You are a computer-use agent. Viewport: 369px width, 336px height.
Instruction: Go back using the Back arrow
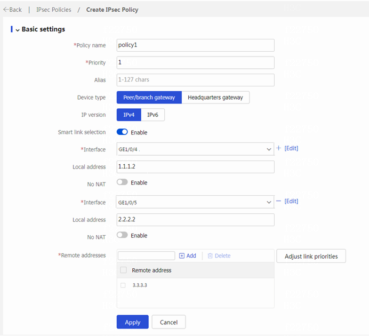pyautogui.click(x=12, y=10)
